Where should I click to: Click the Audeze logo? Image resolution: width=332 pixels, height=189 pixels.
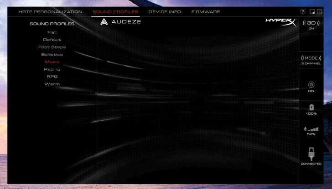[x=121, y=21]
